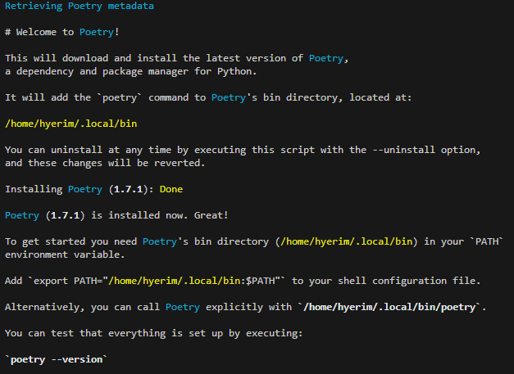Click the standalone yellow path '/home/hyerim/.local/bin'
Viewport: 514px width, 374px height.
coord(71,124)
